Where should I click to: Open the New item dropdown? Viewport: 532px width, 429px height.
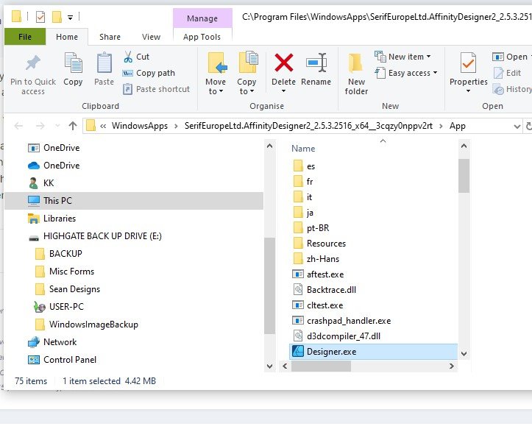click(x=402, y=57)
